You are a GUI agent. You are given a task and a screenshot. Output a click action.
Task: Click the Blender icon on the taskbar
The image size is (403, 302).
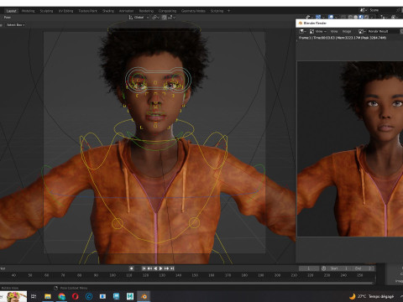pyautogui.click(x=144, y=296)
